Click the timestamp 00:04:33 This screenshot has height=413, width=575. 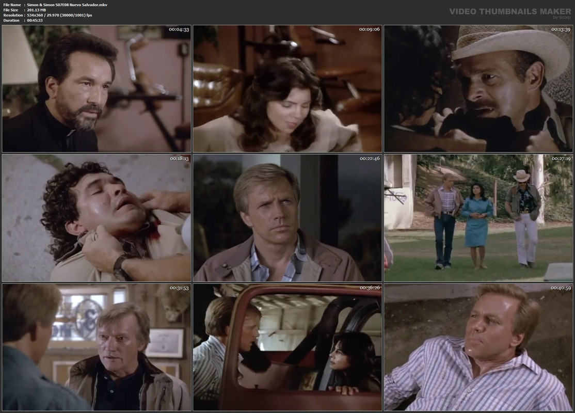tap(179, 29)
